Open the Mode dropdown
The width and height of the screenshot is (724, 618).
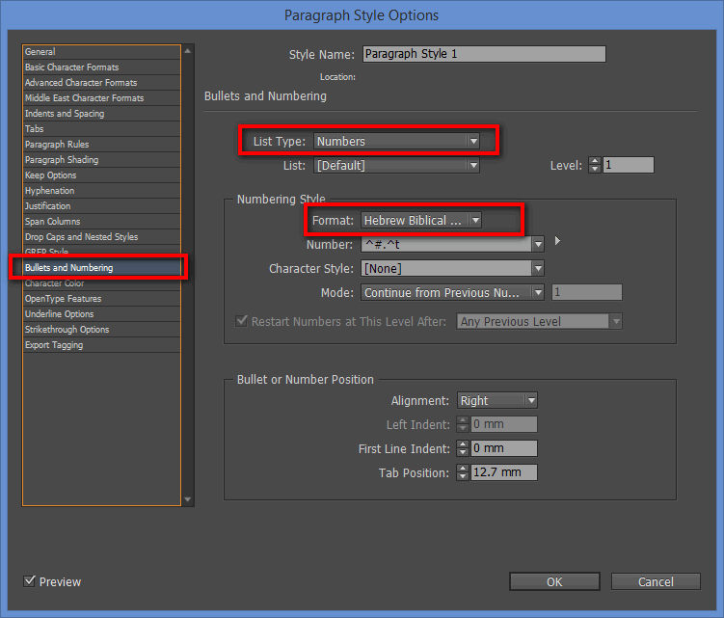(x=452, y=292)
